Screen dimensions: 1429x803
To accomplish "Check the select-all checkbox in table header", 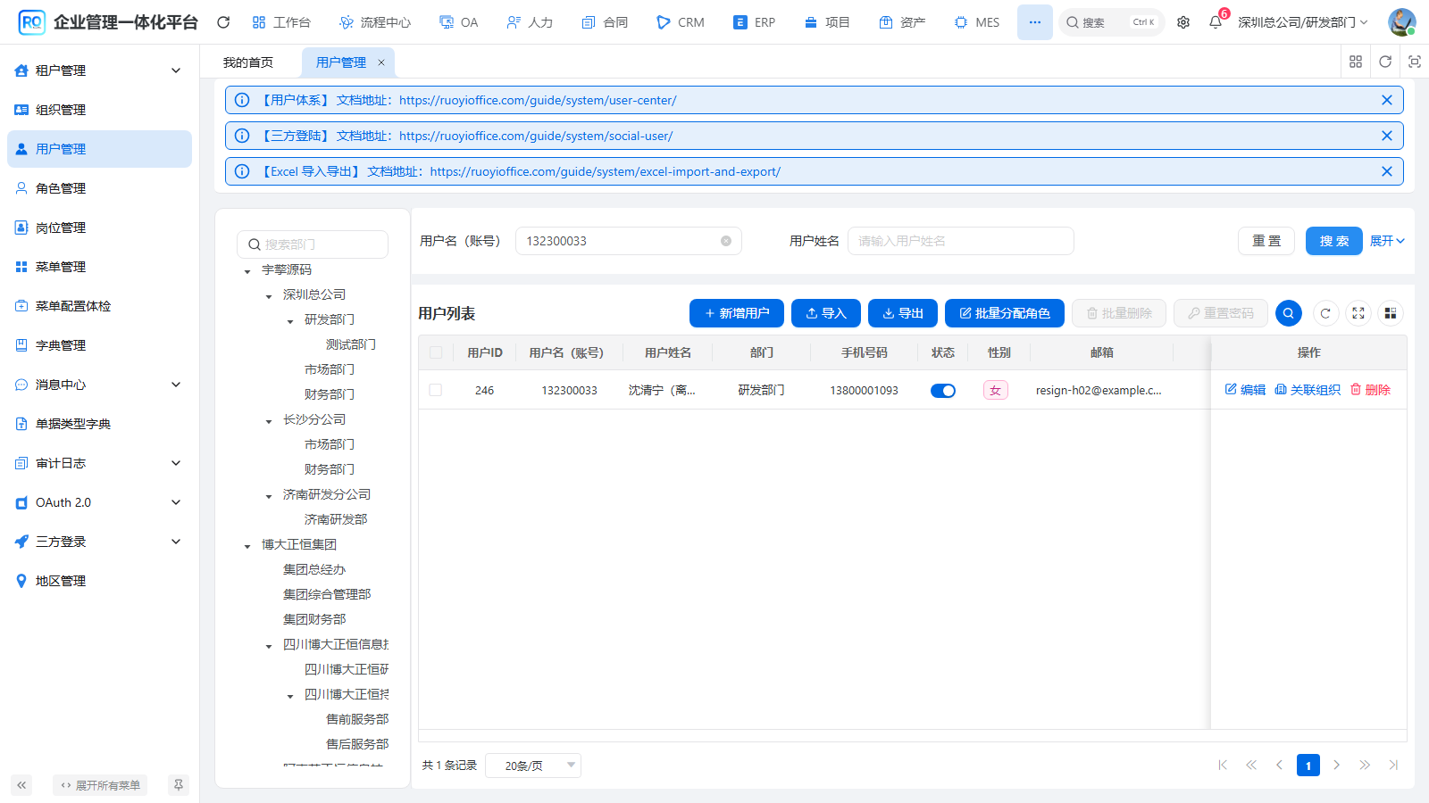I will 436,352.
